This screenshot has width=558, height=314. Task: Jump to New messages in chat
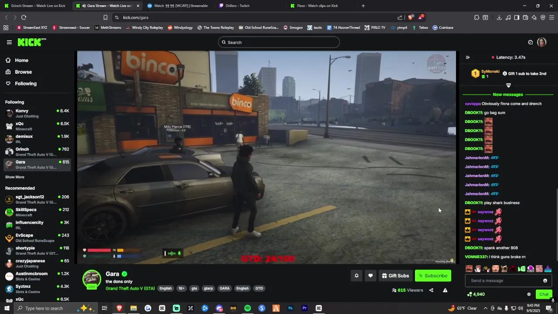[x=507, y=95]
